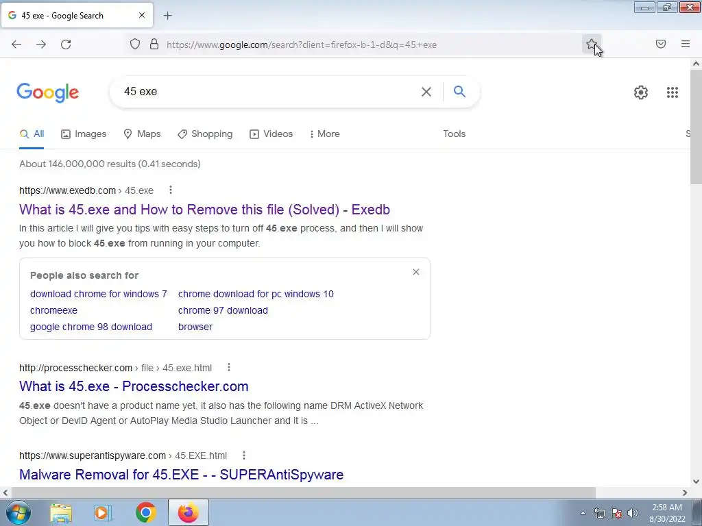Go back to previous page
This screenshot has height=526, width=702.
16,45
